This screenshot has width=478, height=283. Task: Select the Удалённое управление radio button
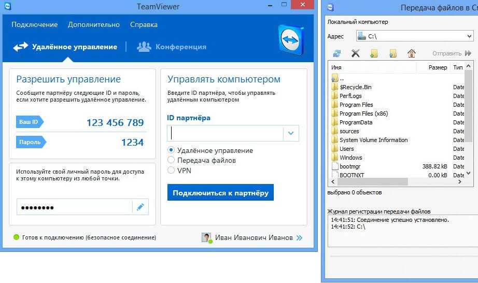[x=172, y=150]
